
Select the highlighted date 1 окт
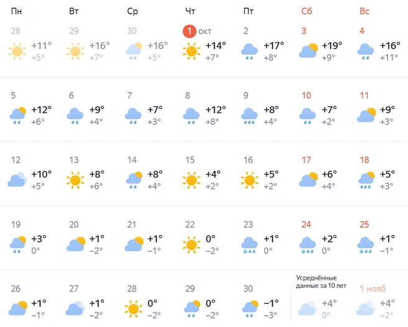click(197, 31)
